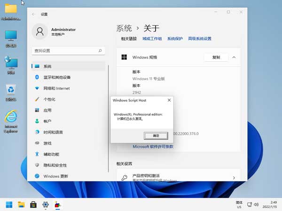282x211 pixels.
Task: Click the Windows 11 专业版 edition text
Action: point(149,79)
